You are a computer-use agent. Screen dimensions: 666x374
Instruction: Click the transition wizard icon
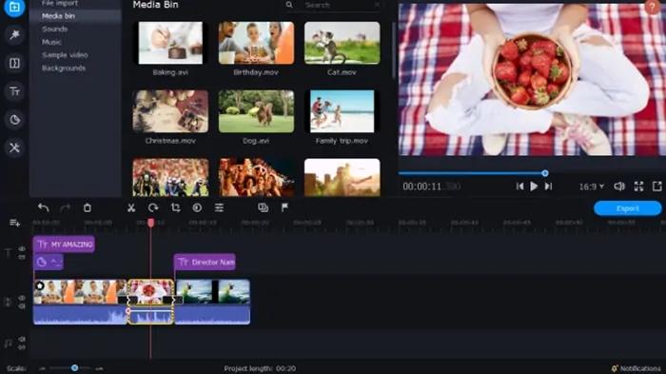[x=263, y=207]
